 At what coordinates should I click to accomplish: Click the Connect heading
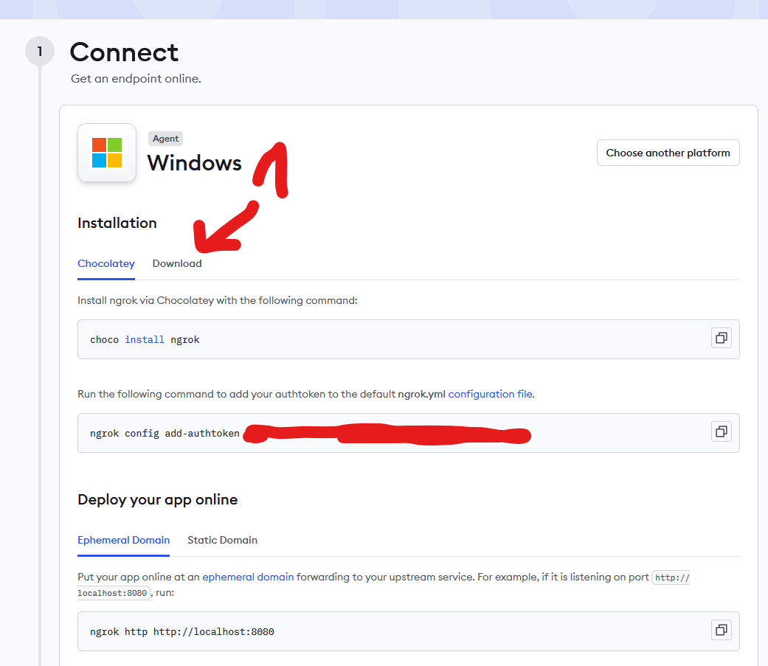point(124,52)
